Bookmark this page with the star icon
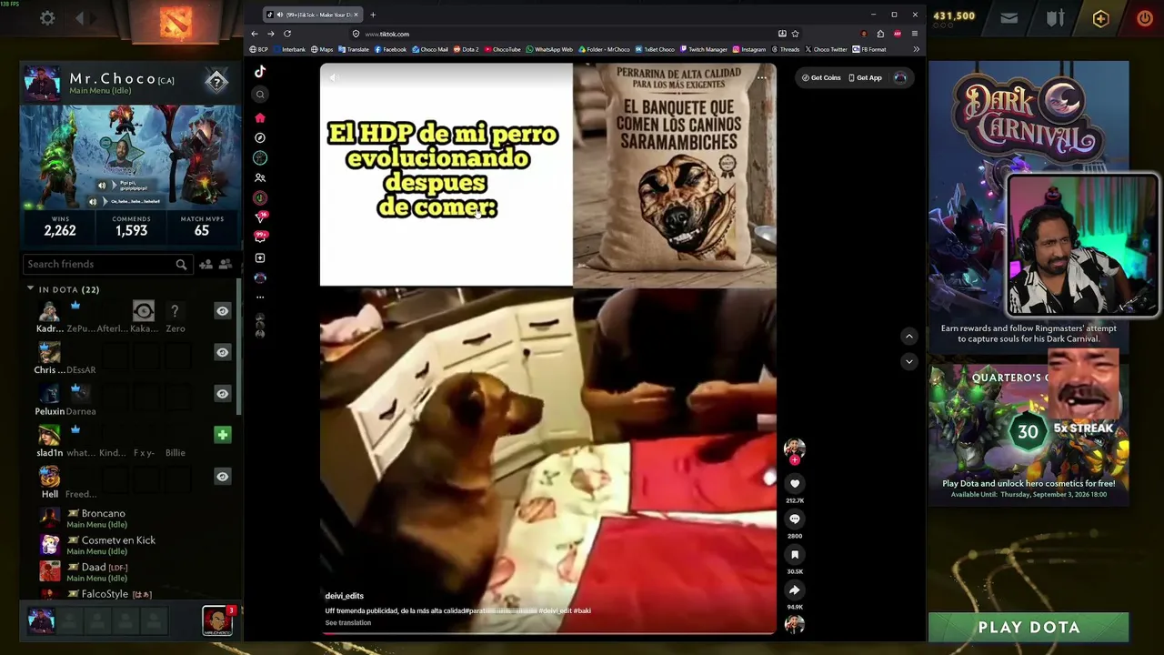The height and width of the screenshot is (655, 1164). pyautogui.click(x=795, y=34)
